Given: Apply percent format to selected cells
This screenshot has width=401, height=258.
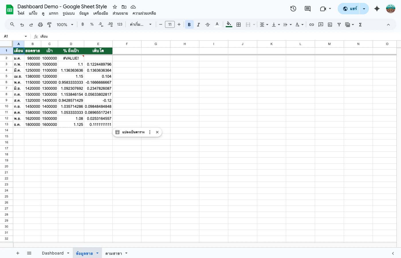Looking at the screenshot, I should [x=92, y=24].
